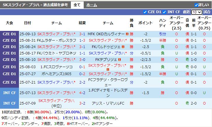Open the 1-3 result on 25-08-31

(82, 40)
